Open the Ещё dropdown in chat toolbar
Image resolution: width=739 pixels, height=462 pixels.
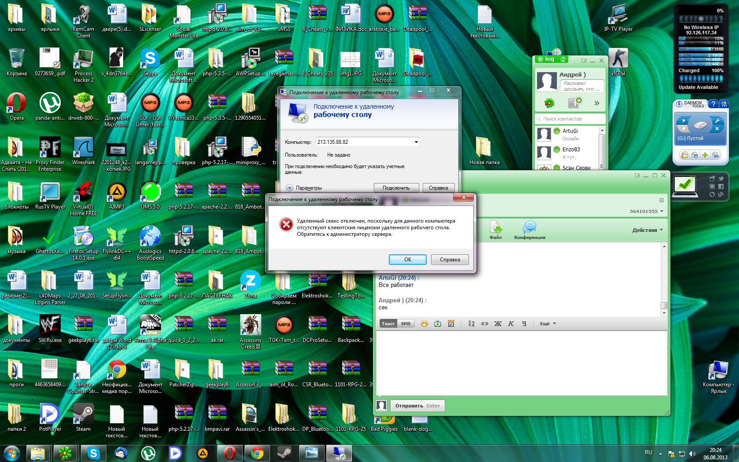pos(548,323)
